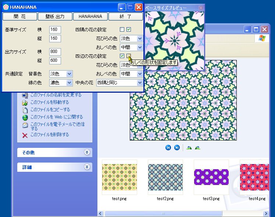The width and height of the screenshot is (275, 217).
Task: Select the test3.png thumbnail
Action: pos(211,177)
